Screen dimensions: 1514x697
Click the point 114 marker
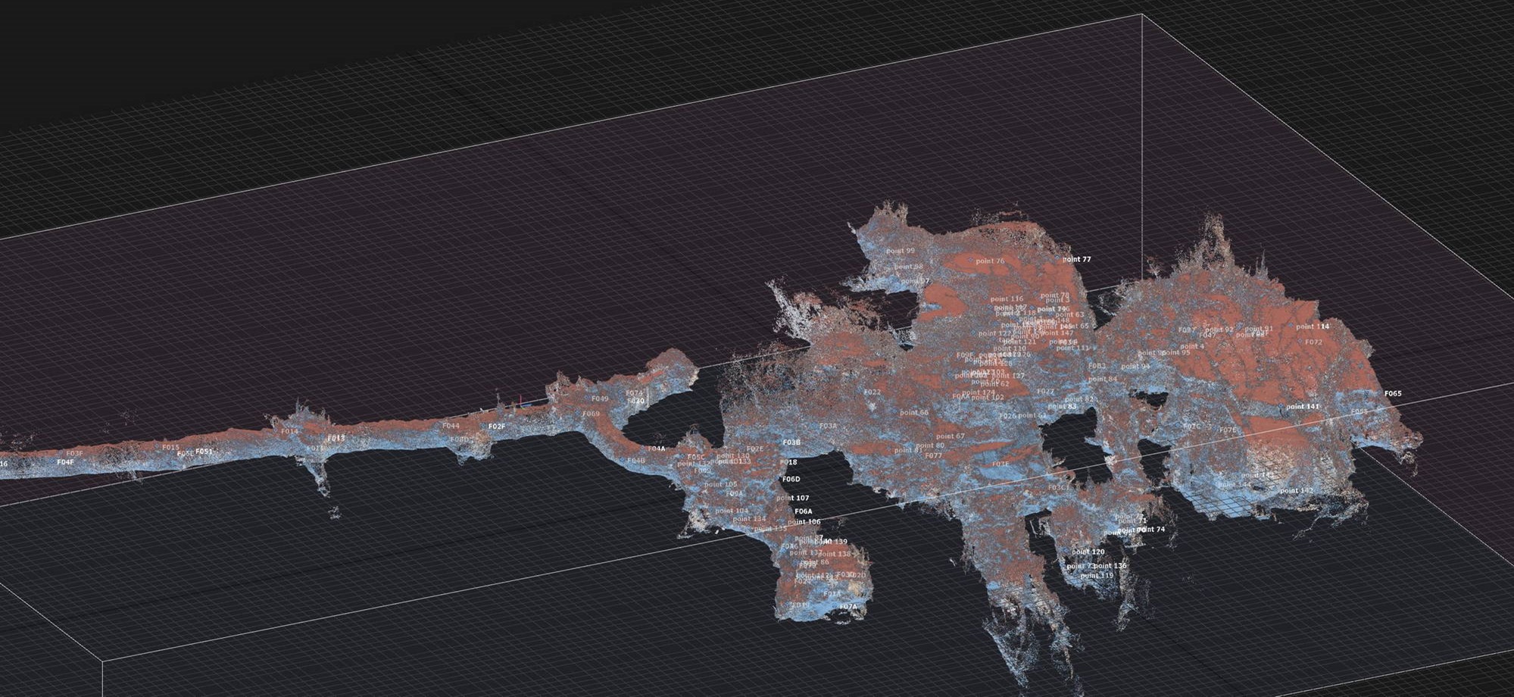point(1313,327)
